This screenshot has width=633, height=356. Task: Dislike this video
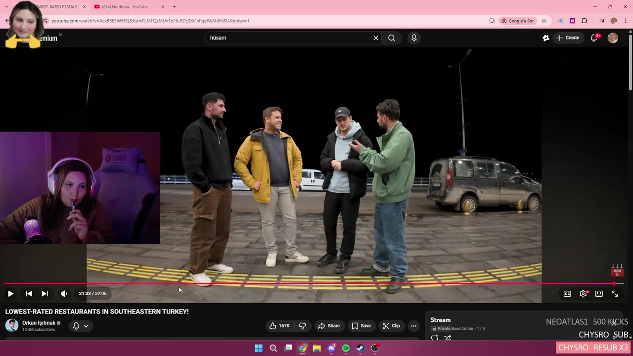[x=302, y=326]
